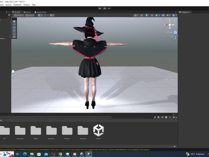Screen dimensions: 209x157
Task: Click the center cube of orientation gizmo
Action: pyautogui.click(x=170, y=25)
